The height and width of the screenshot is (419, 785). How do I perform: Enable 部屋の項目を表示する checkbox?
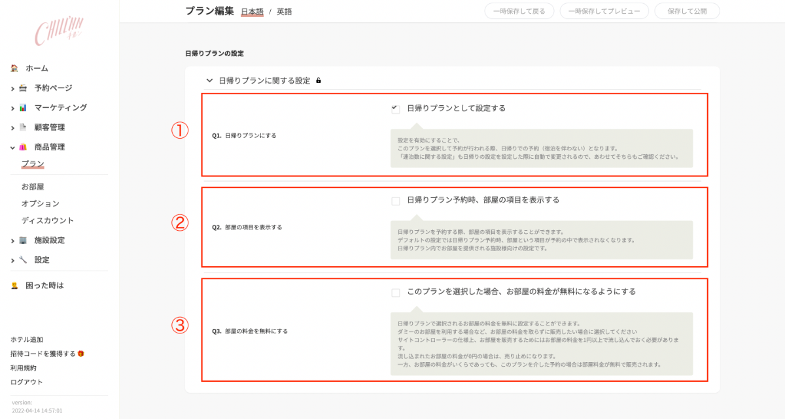(x=395, y=201)
